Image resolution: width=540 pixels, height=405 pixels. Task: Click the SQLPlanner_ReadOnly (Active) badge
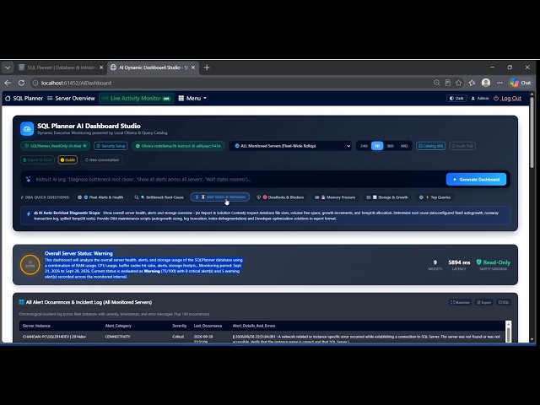tap(55, 146)
